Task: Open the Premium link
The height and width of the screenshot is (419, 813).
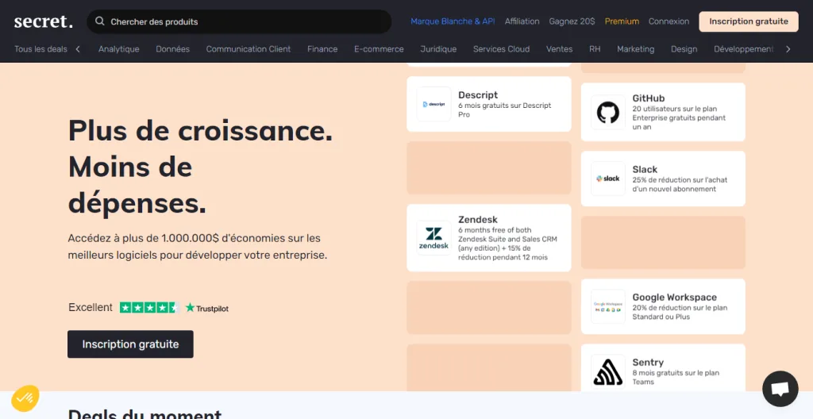Action: 622,21
